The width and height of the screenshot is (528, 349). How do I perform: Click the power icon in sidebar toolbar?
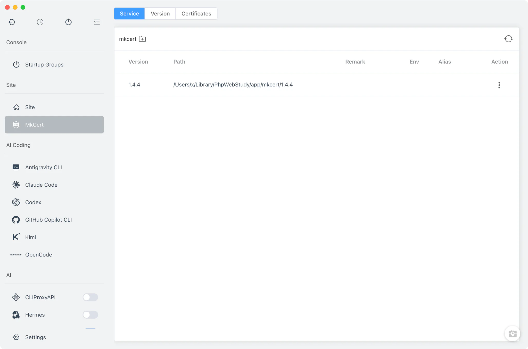68,22
